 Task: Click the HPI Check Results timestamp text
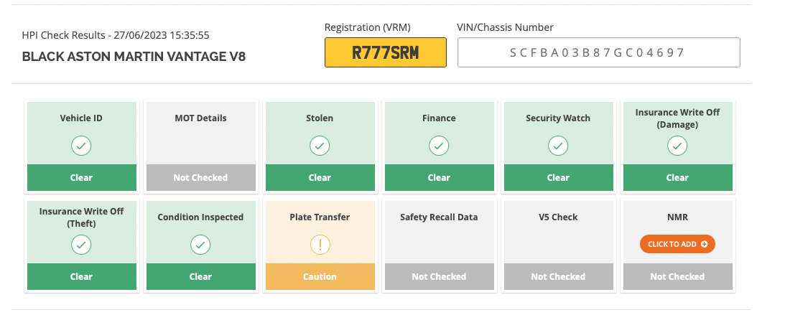click(116, 35)
